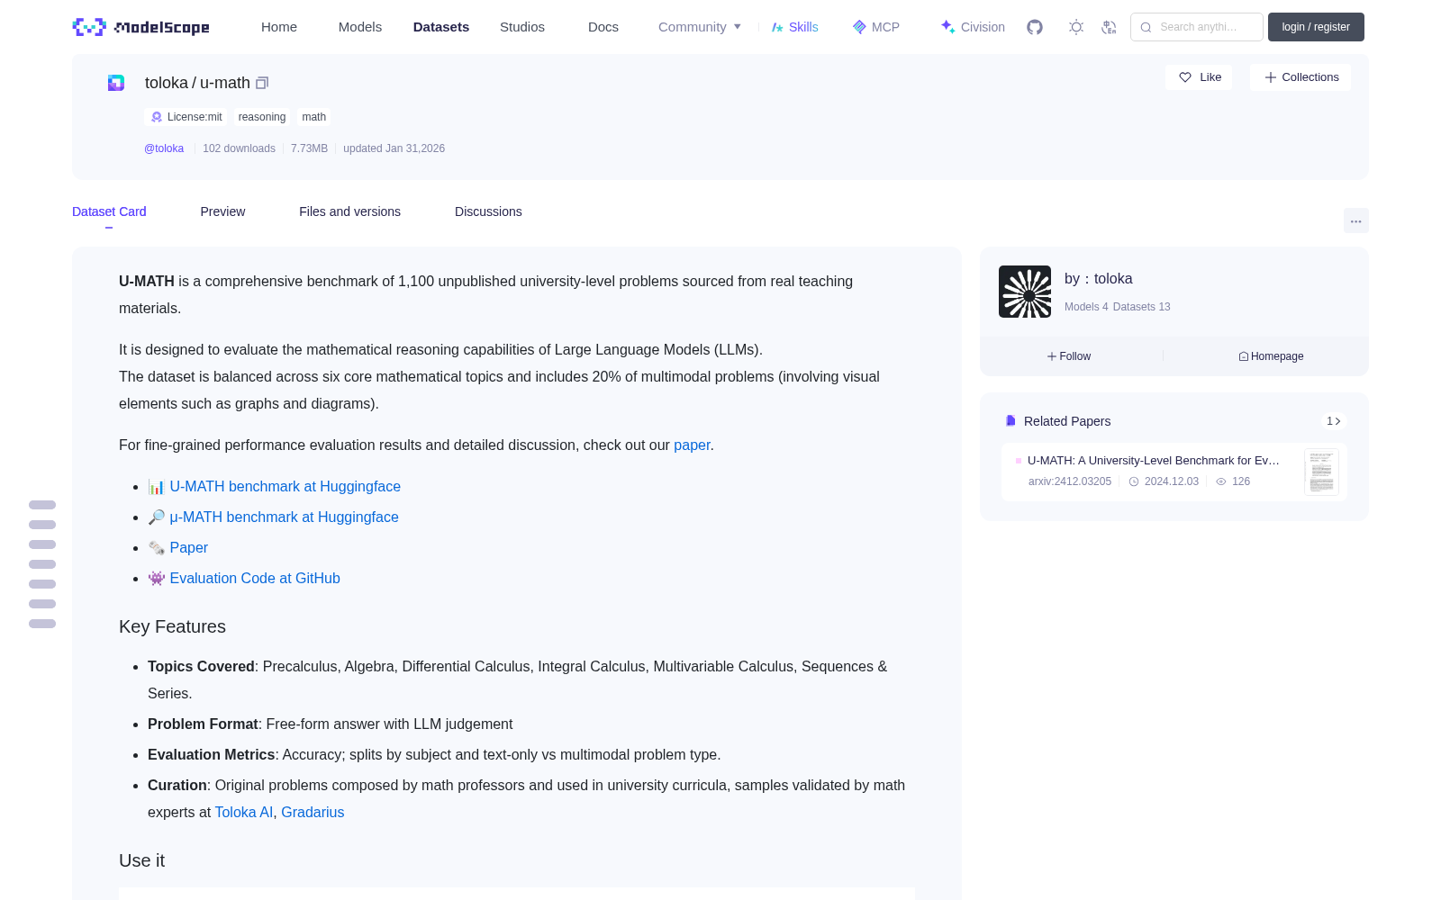This screenshot has height=900, width=1441.
Task: Follow the toloka organization
Action: pyautogui.click(x=1069, y=356)
